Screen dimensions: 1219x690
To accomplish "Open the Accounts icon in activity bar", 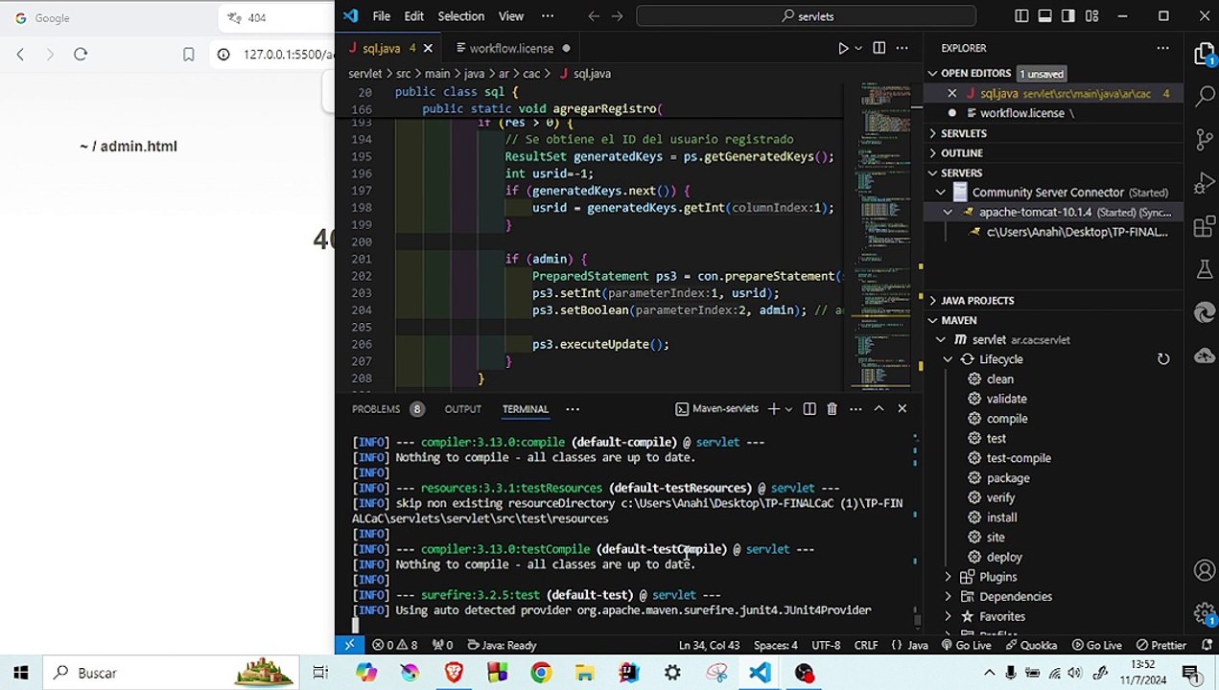I will pyautogui.click(x=1205, y=570).
